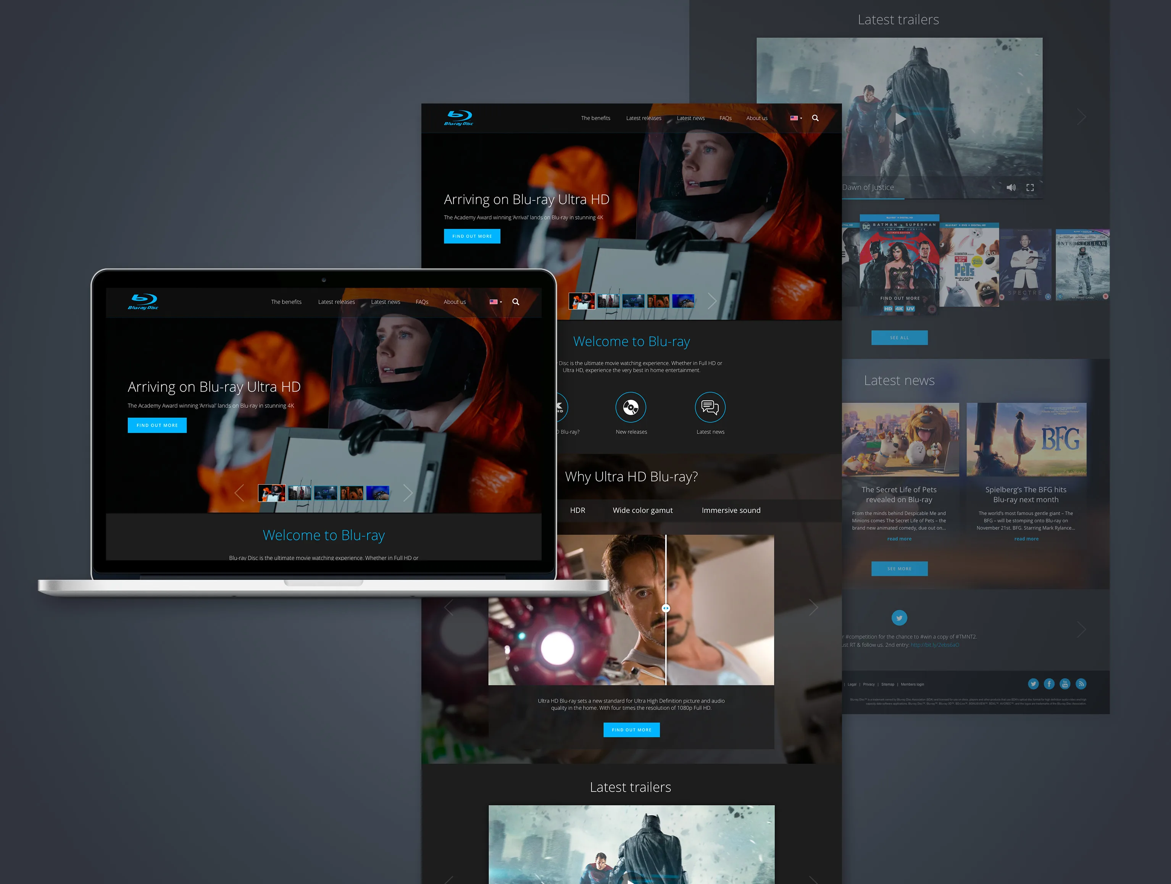Show the next tweet with the arrow
This screenshot has height=884, width=1171.
pos(1082,629)
